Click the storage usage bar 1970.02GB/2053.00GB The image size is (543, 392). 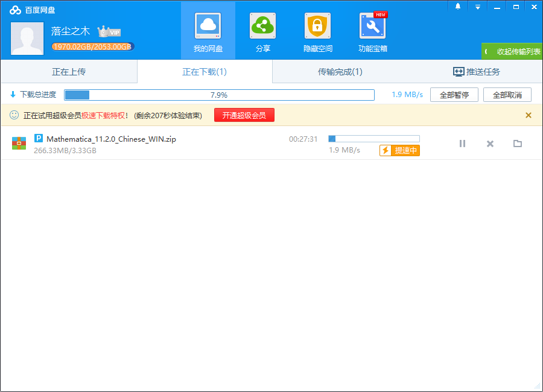tap(92, 46)
